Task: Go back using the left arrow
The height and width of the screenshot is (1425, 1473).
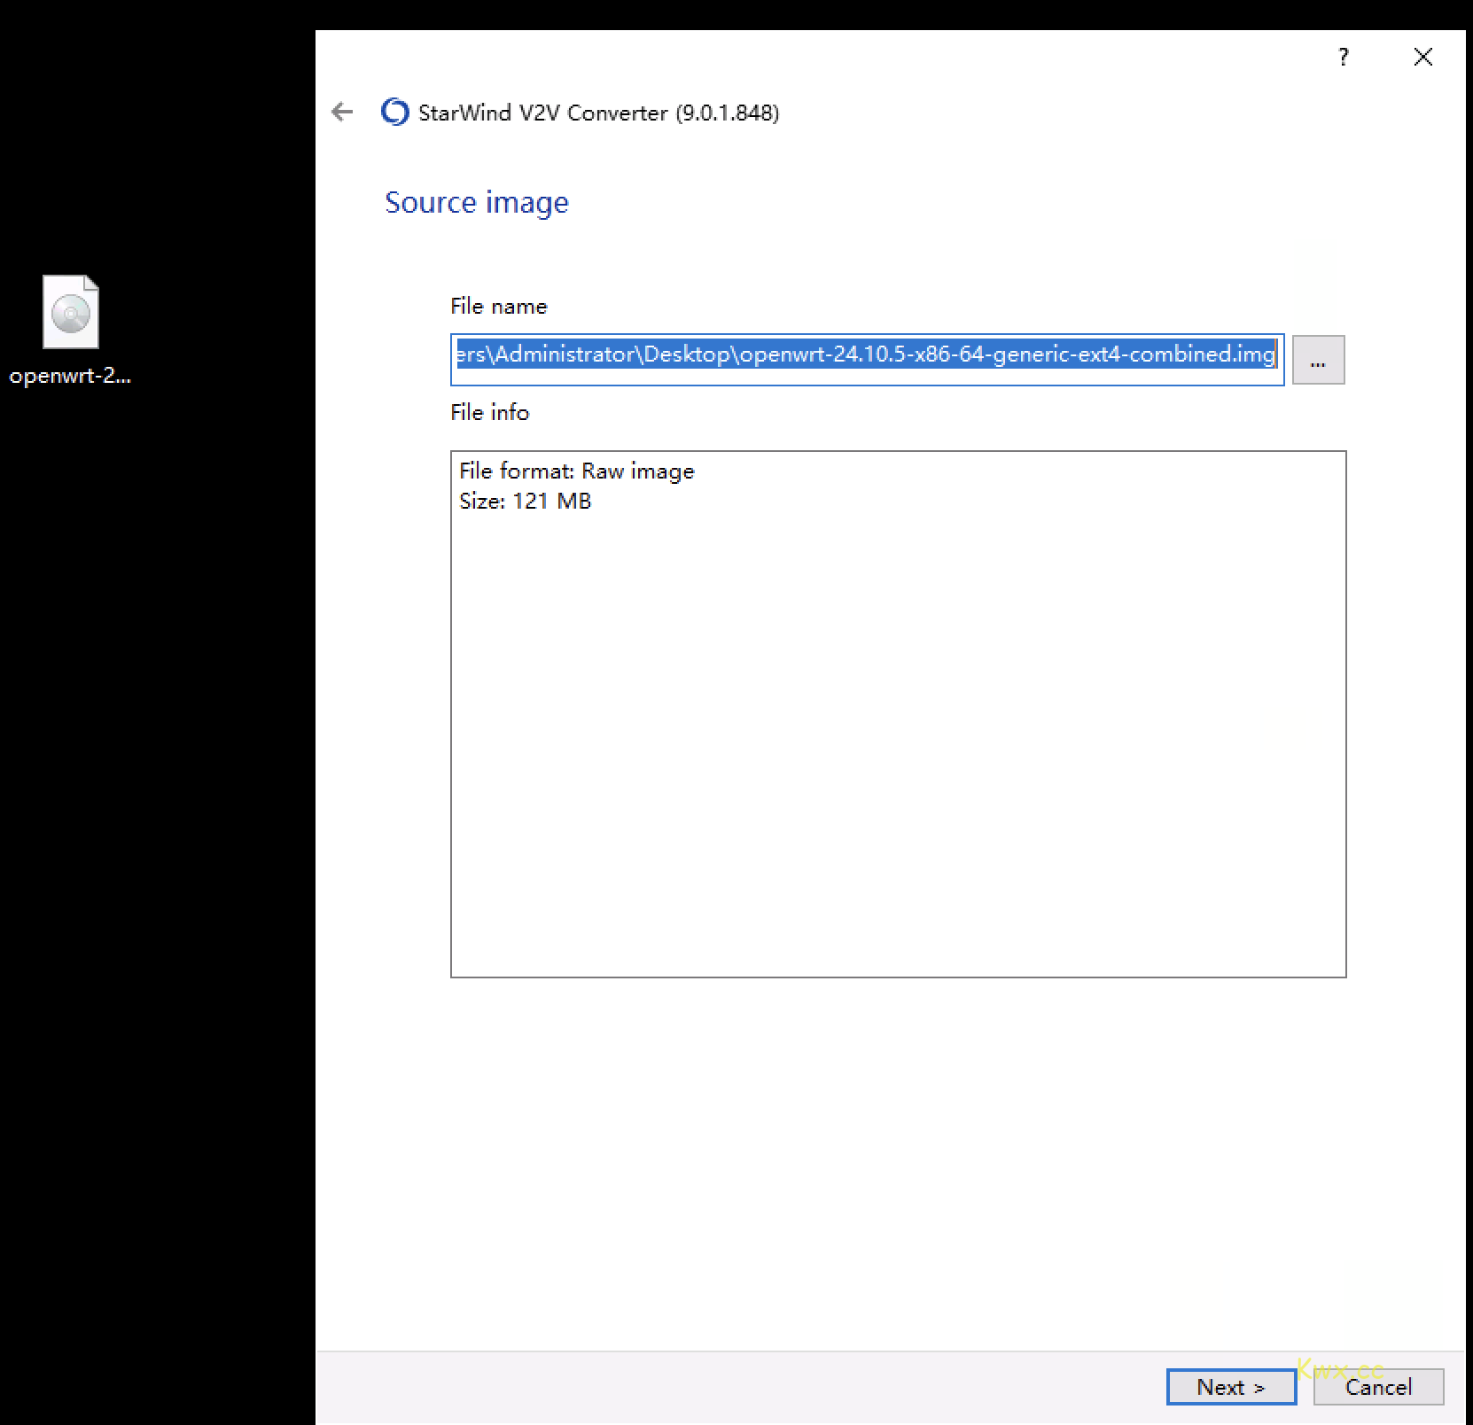Action: 342,112
